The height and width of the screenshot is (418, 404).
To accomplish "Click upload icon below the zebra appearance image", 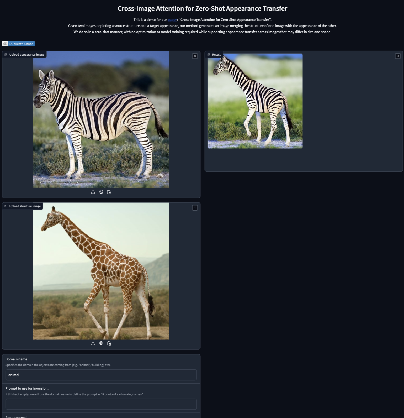I will 93,192.
